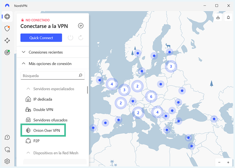Select Servidores ofuscados option
The width and height of the screenshot is (235, 168).
point(51,120)
